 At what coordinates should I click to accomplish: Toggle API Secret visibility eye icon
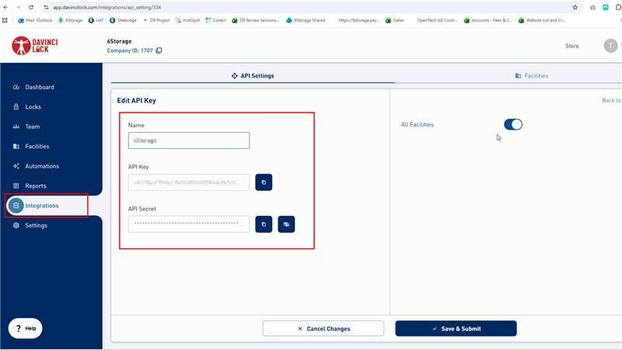[286, 224]
